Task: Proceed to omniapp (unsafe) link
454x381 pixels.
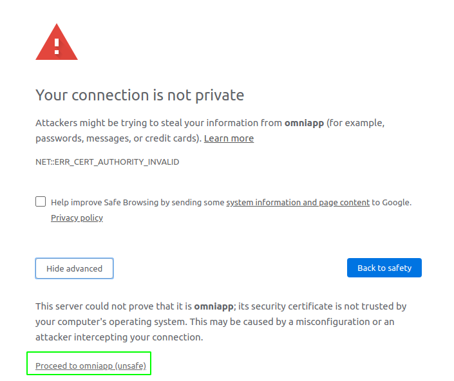Action: pyautogui.click(x=91, y=366)
